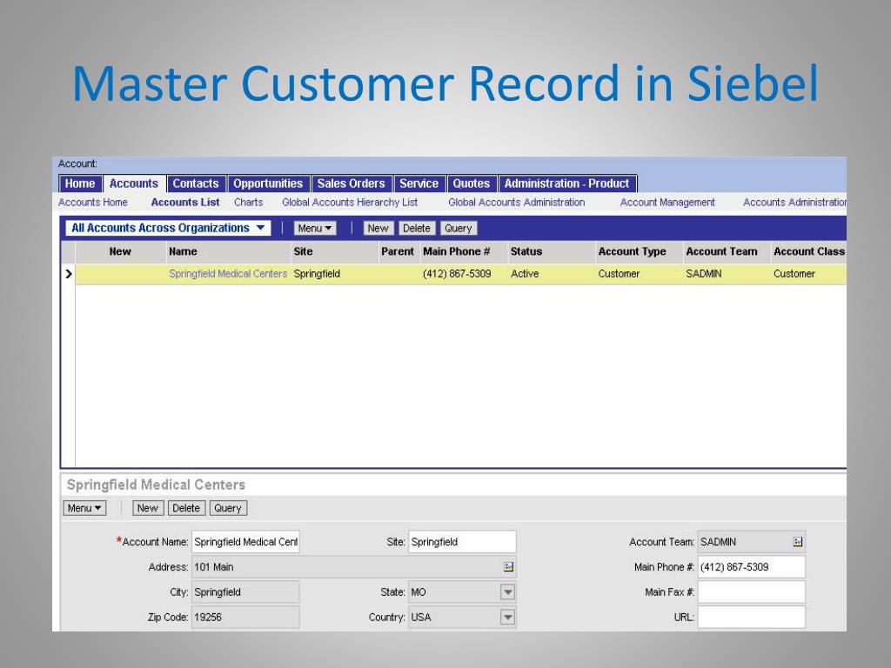Click the Account Team field showing SADMIN
891x668 pixels.
click(751, 542)
